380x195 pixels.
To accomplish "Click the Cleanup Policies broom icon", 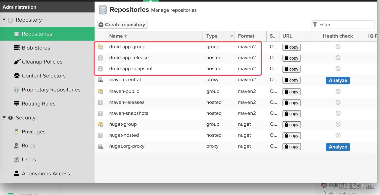I will (17, 62).
